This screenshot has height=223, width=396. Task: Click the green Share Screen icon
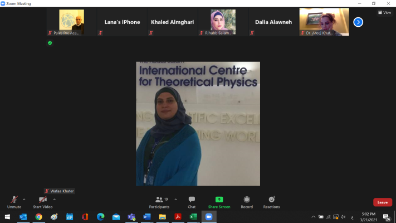(x=219, y=200)
